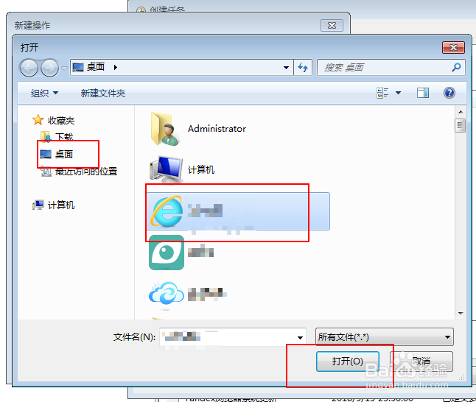Viewport: 476px width, 402px height.
Task: Click the file list scrollbar down arrow
Action: click(x=461, y=313)
